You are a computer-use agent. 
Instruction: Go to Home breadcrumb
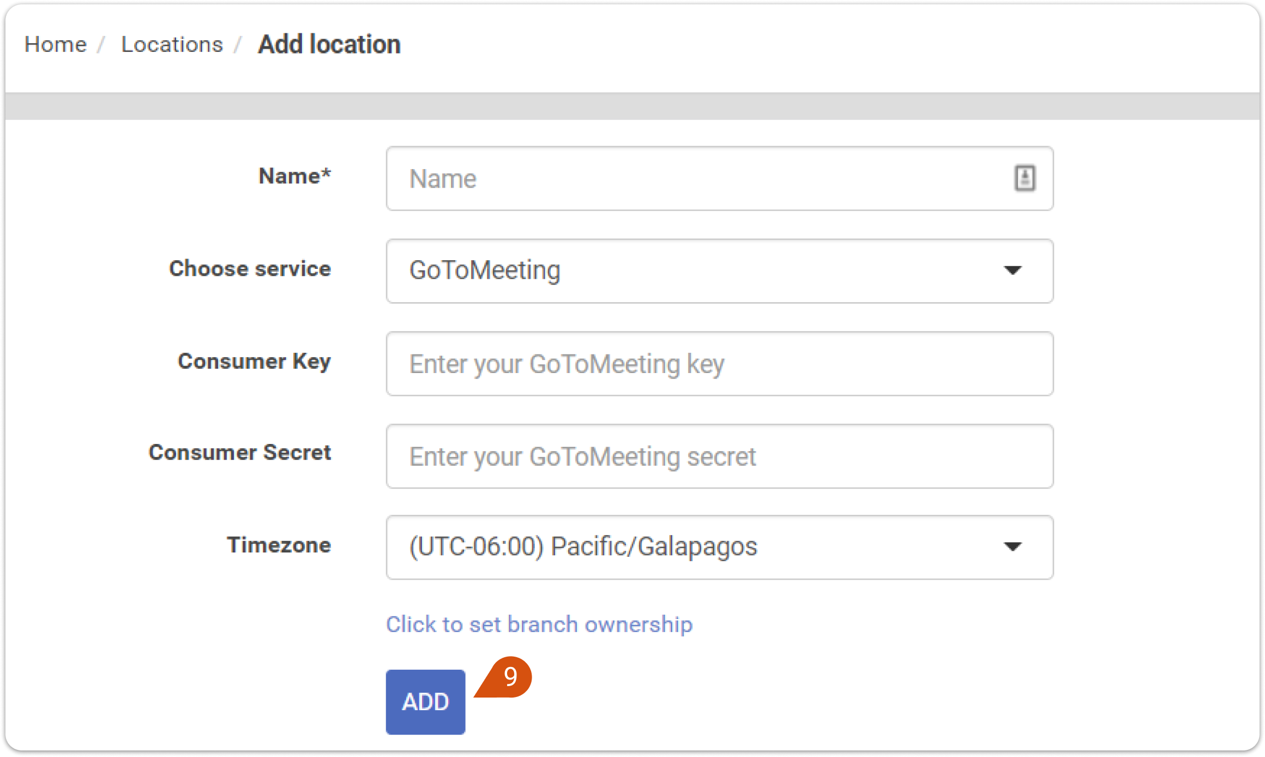tap(56, 44)
